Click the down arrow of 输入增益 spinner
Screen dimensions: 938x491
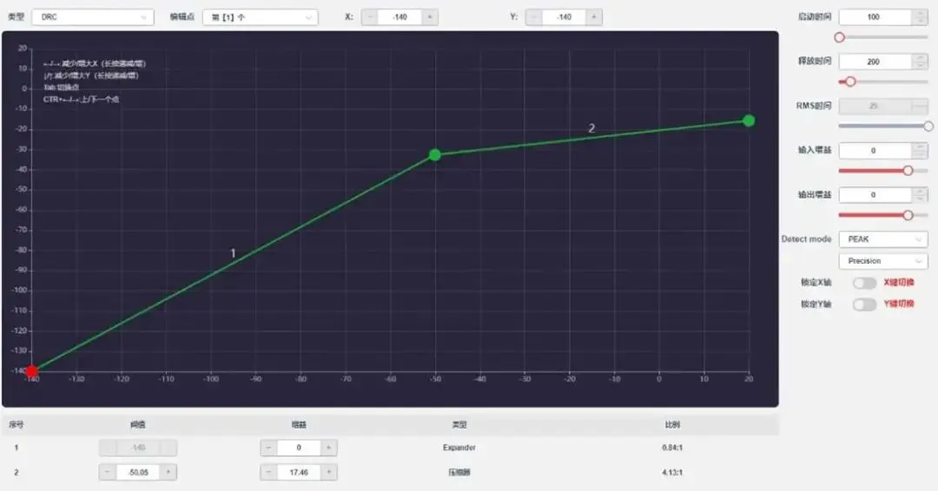[920, 154]
